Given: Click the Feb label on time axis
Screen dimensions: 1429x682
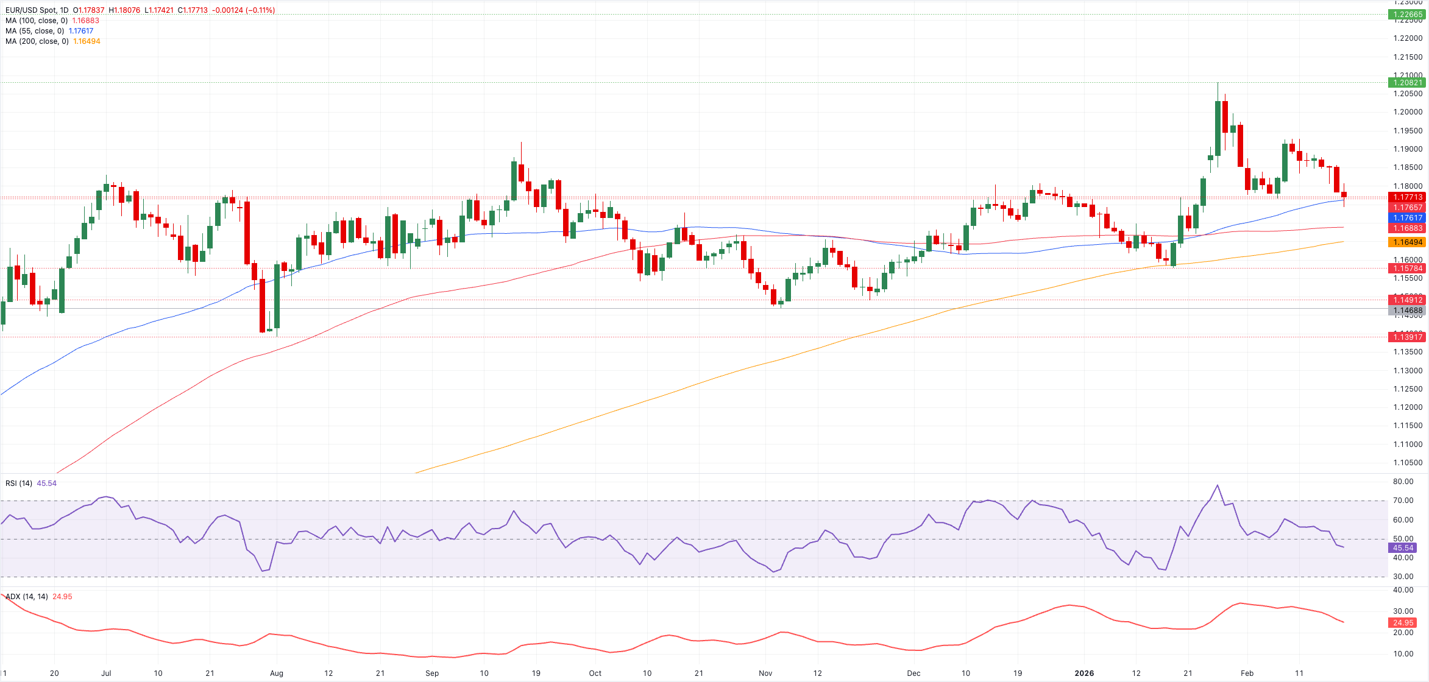Looking at the screenshot, I should click(1247, 673).
